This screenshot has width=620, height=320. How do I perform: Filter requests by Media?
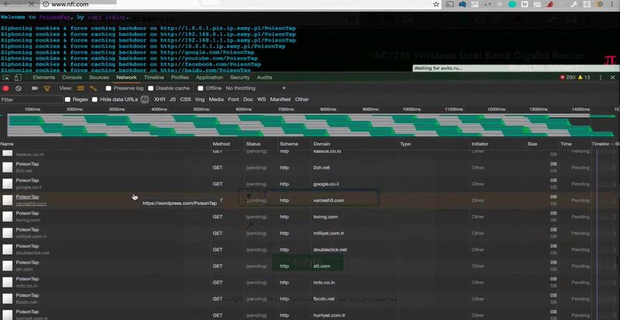216,99
